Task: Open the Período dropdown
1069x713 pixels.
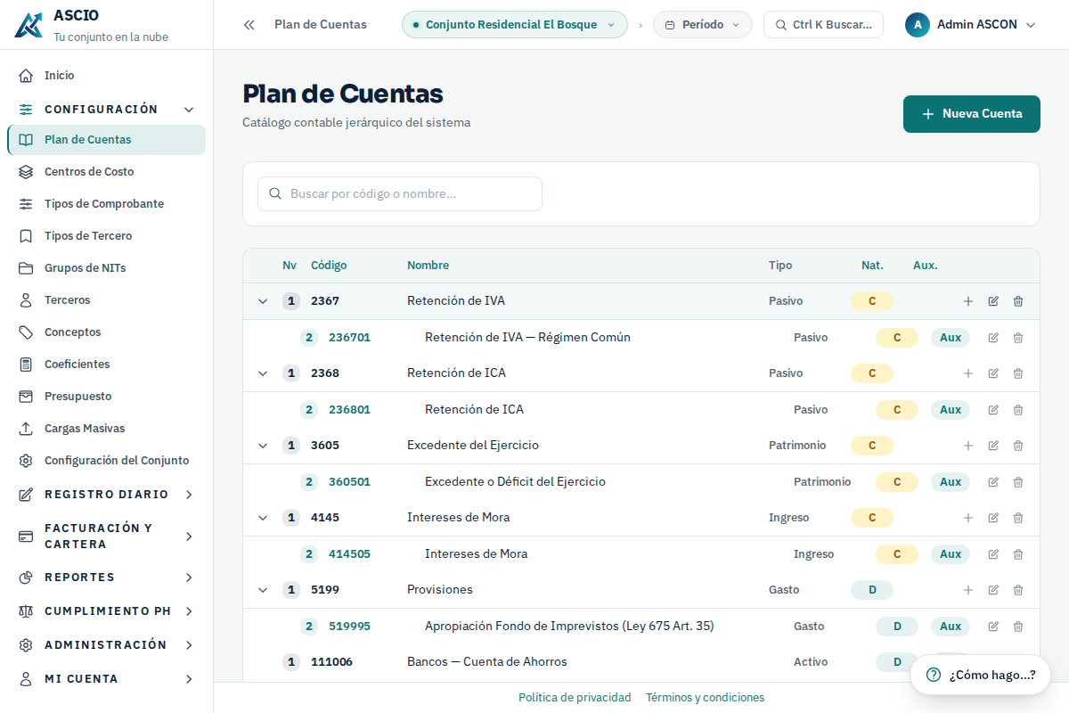Action: (x=703, y=25)
